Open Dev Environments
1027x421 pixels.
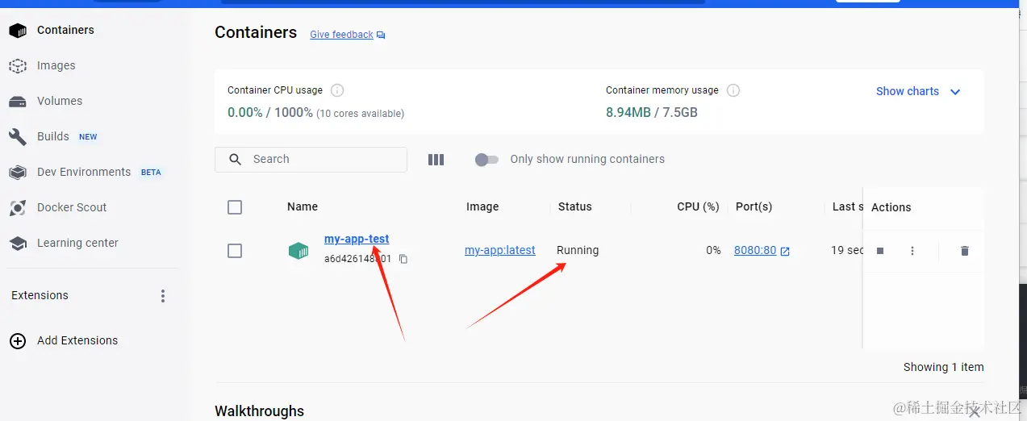coord(84,172)
